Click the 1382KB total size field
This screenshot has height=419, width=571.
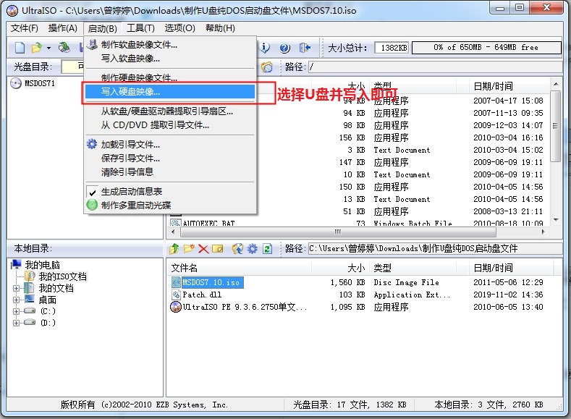[392, 47]
